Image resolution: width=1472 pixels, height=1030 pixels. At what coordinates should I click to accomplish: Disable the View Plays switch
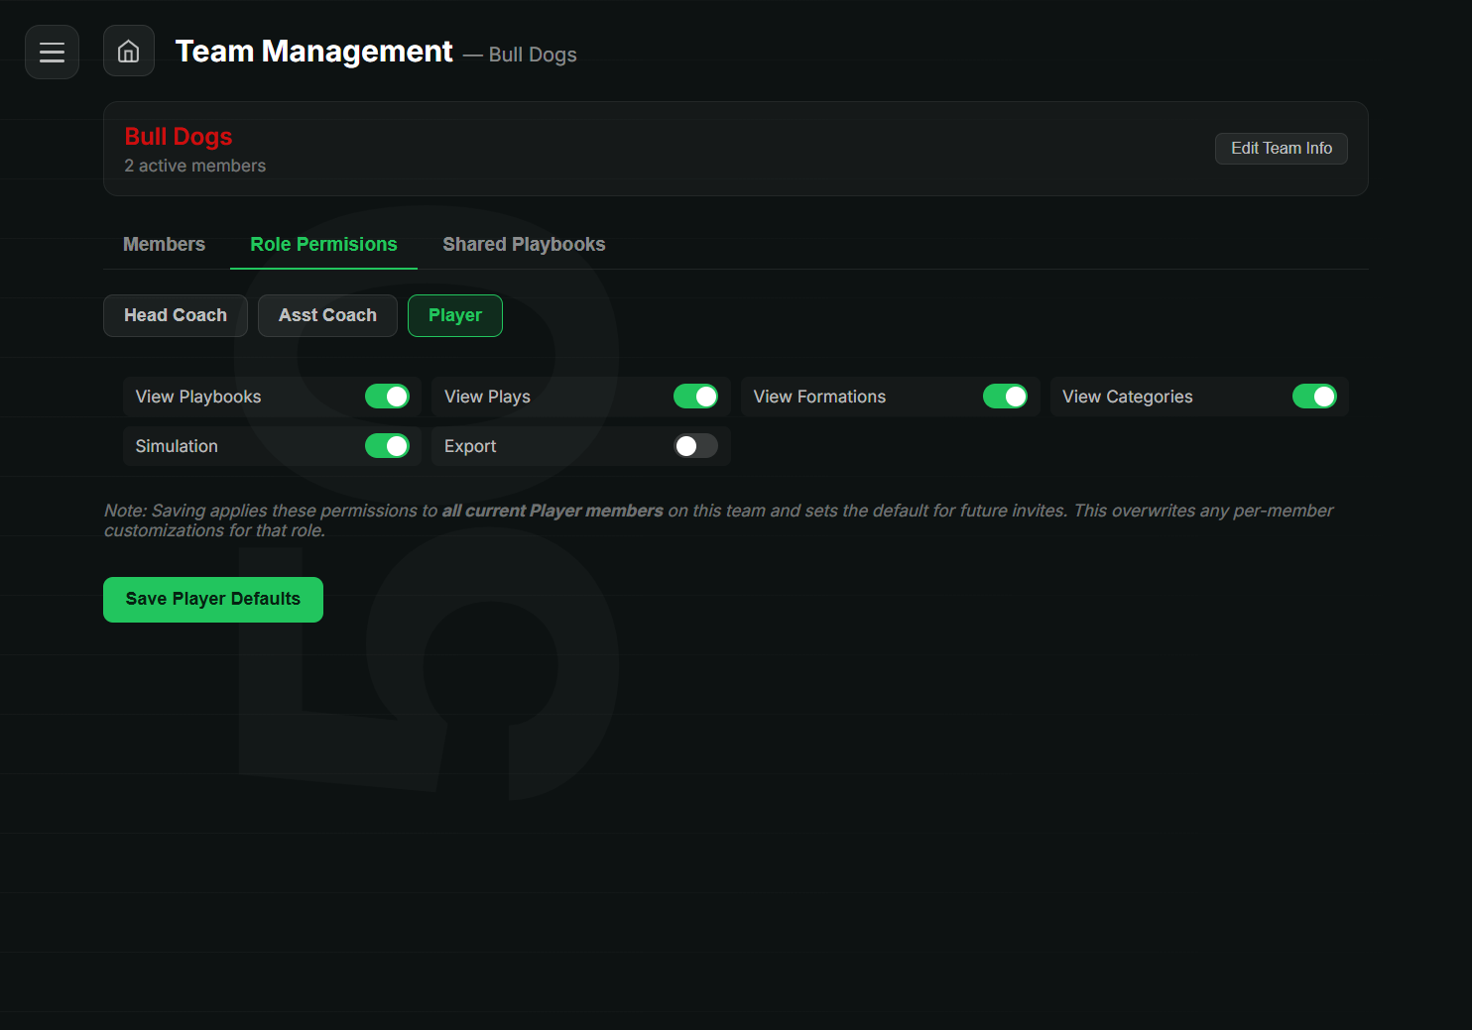(x=695, y=397)
